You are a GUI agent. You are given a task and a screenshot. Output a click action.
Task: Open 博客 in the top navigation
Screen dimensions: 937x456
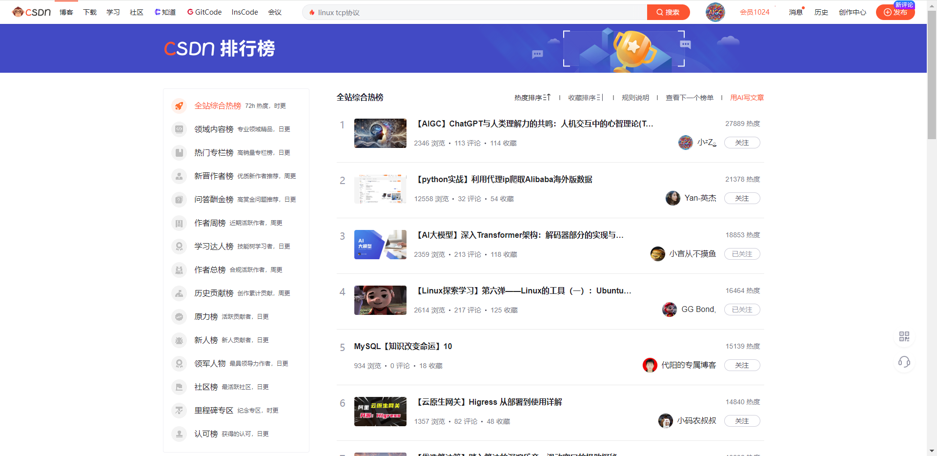pyautogui.click(x=66, y=12)
